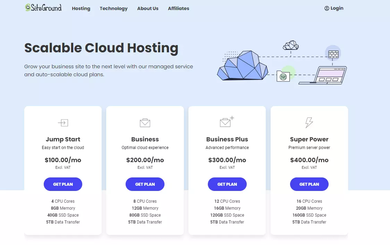
Task: Open the Technology menu
Action: pyautogui.click(x=113, y=8)
